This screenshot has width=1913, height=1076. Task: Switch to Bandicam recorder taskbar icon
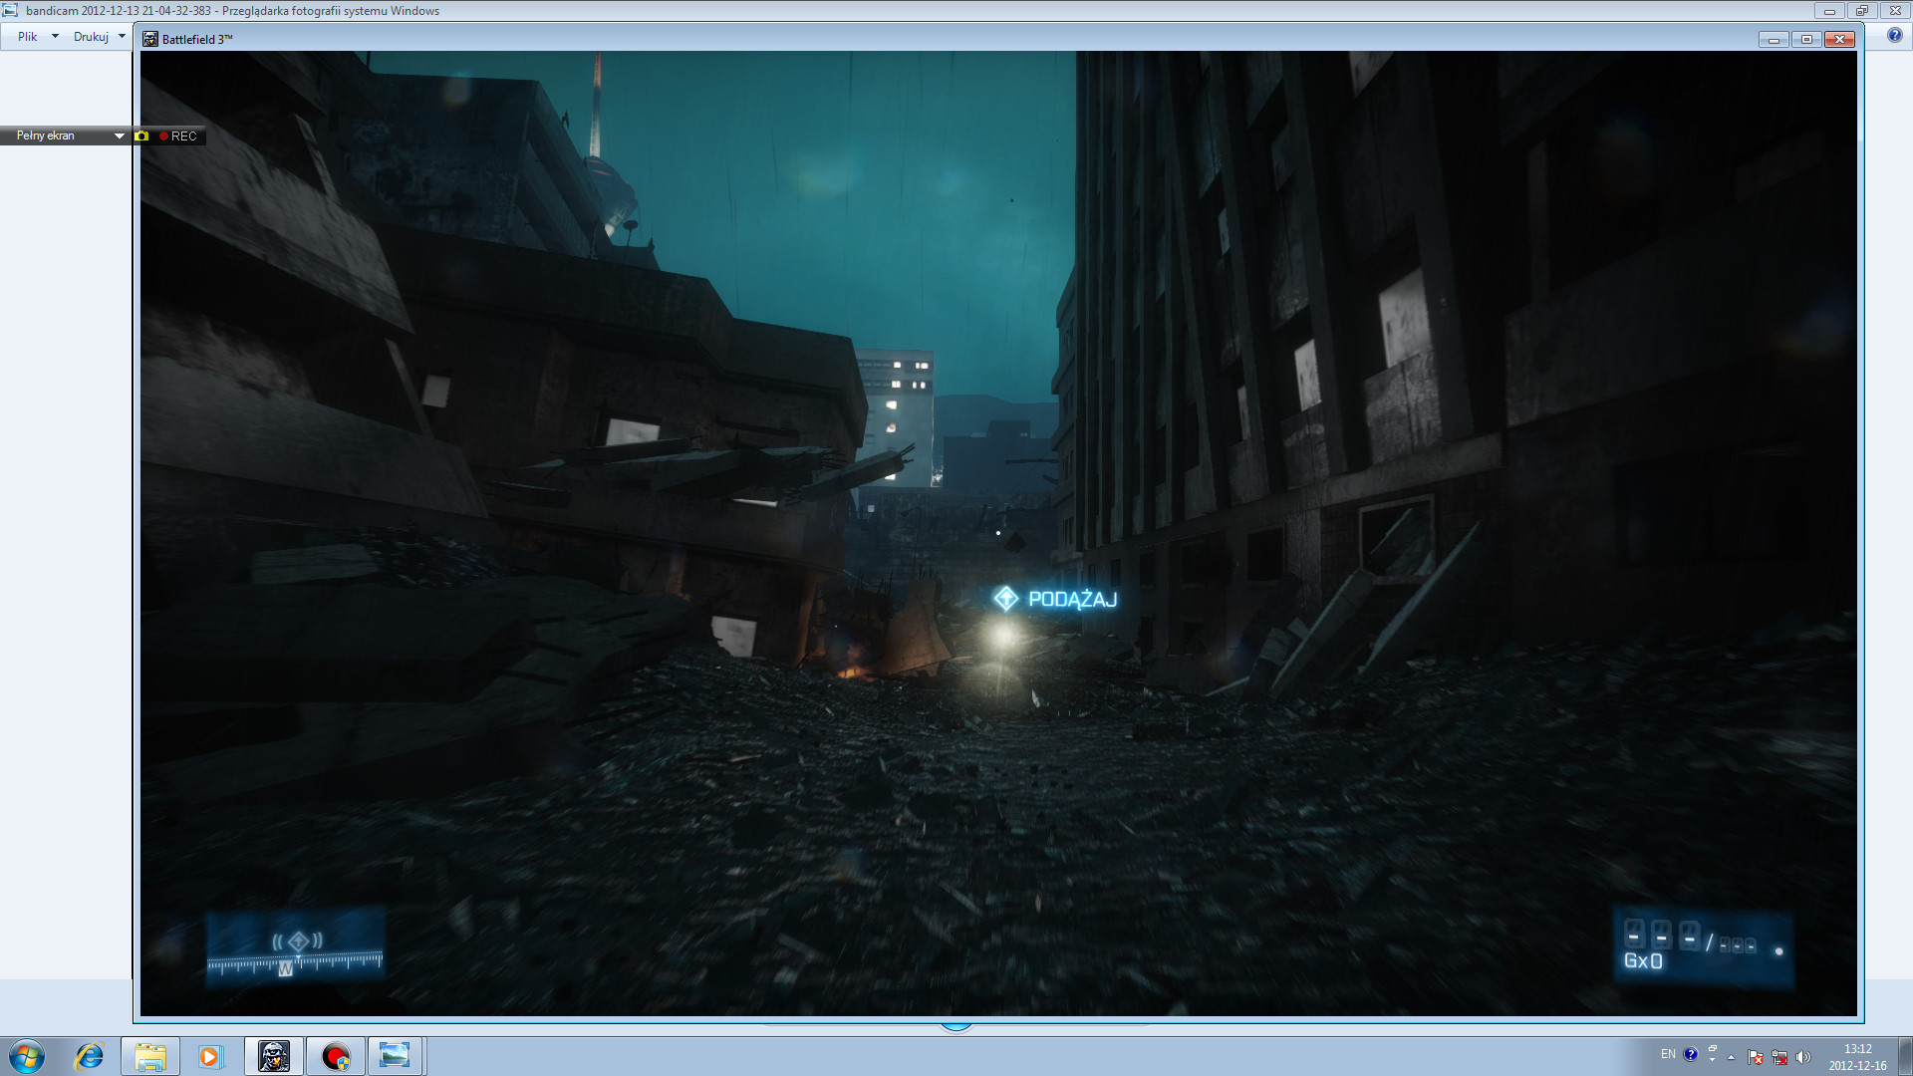click(x=336, y=1056)
